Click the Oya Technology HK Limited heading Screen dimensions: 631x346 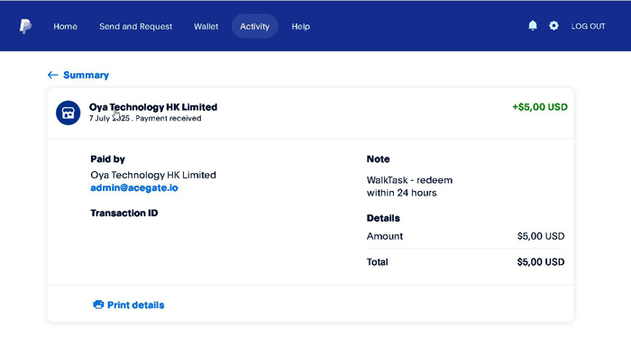click(153, 107)
